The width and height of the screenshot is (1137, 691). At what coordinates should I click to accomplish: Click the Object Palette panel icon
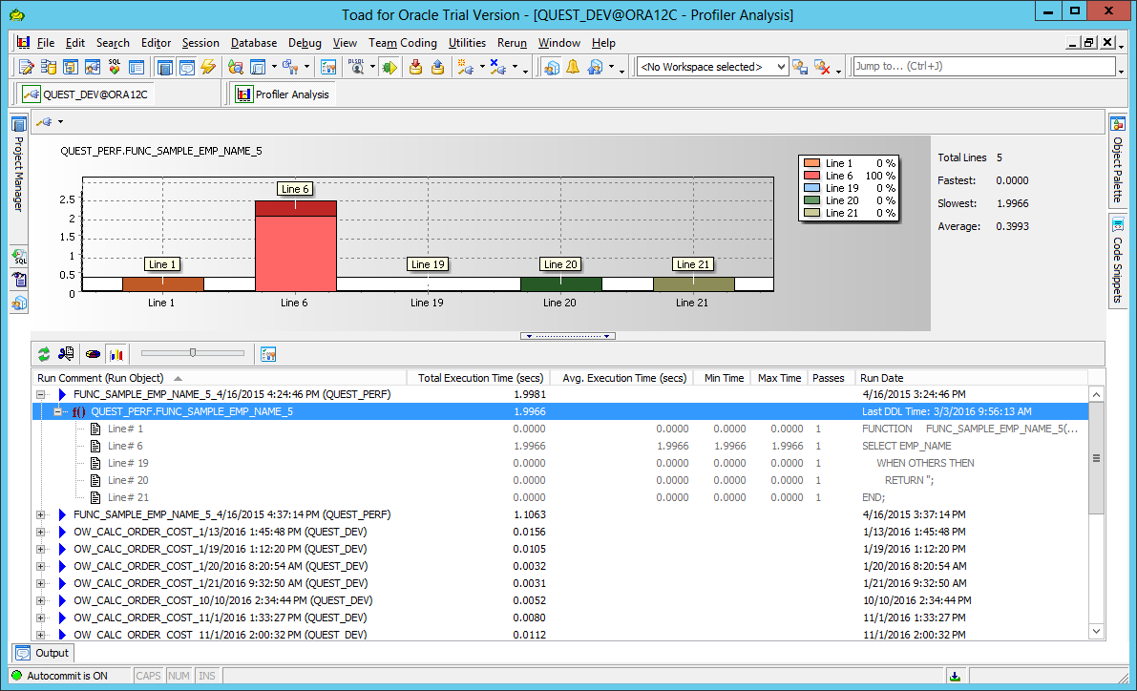point(1117,124)
